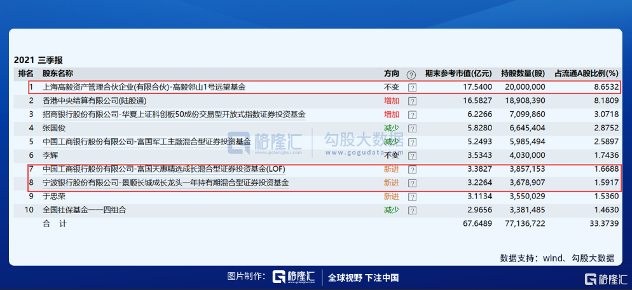Click the question icon in the 李辉 row
This screenshot has height=290, width=632.
(412, 156)
